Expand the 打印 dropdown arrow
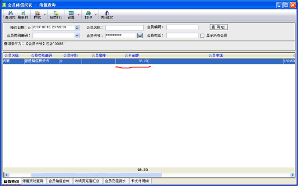 pos(96,15)
